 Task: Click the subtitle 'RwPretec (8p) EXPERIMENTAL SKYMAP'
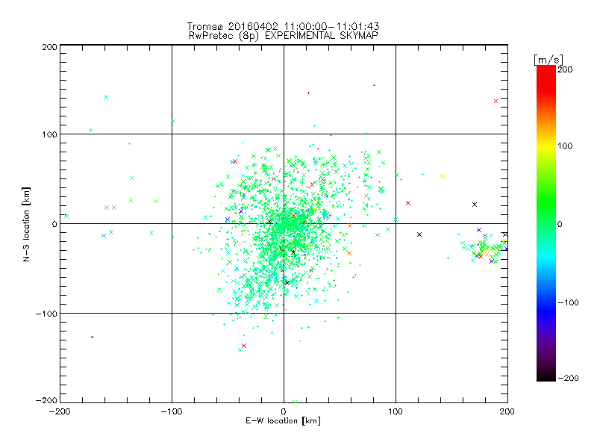click(x=284, y=35)
